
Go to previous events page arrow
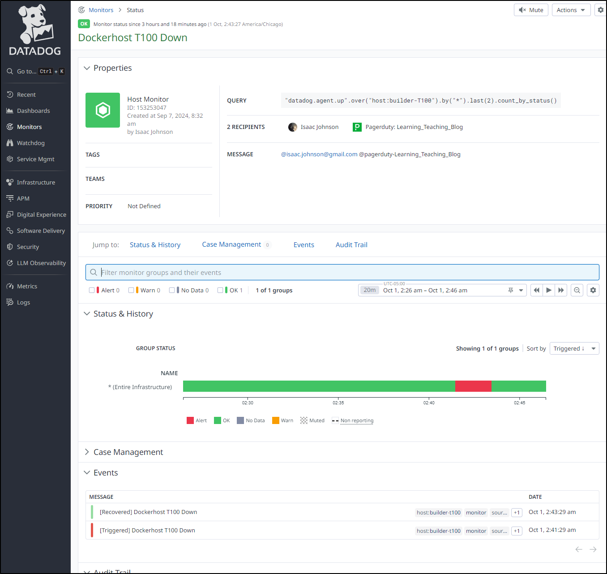click(x=579, y=549)
